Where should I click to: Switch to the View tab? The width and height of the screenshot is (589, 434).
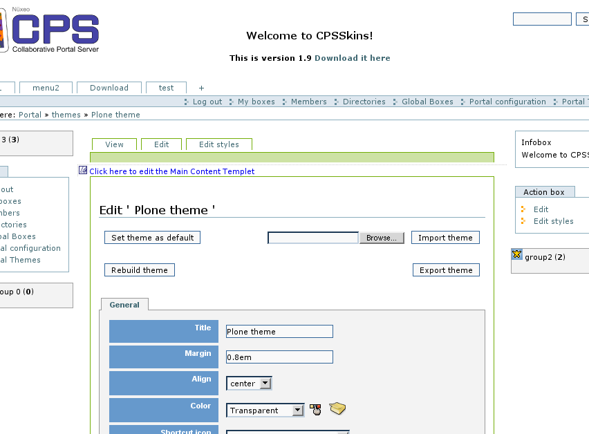114,144
